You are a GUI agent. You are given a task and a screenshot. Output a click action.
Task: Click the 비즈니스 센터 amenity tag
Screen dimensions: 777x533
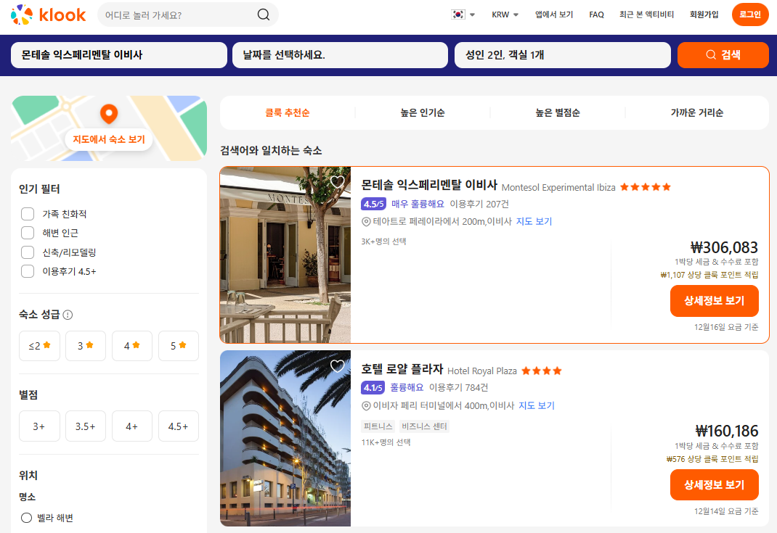[424, 426]
